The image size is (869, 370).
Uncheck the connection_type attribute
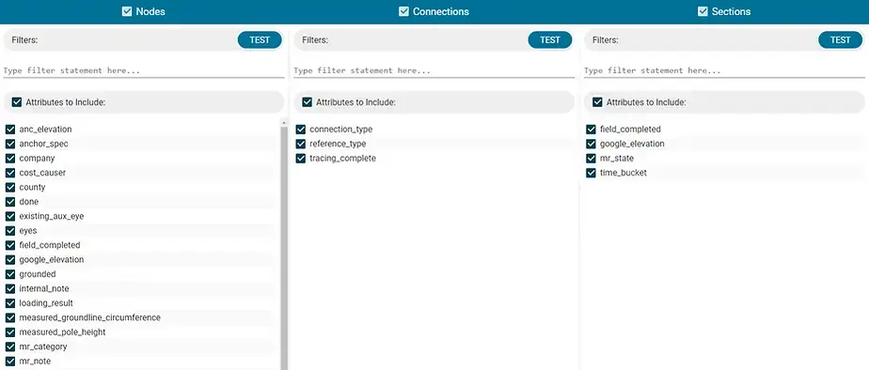[x=300, y=130]
